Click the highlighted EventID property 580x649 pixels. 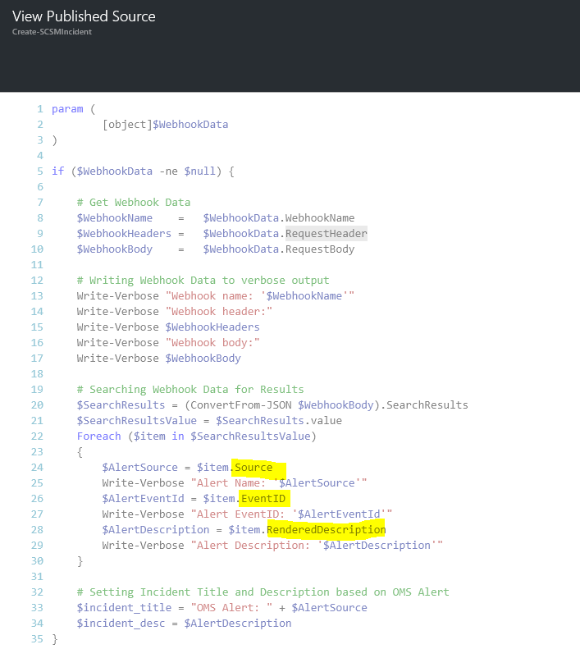click(266, 499)
